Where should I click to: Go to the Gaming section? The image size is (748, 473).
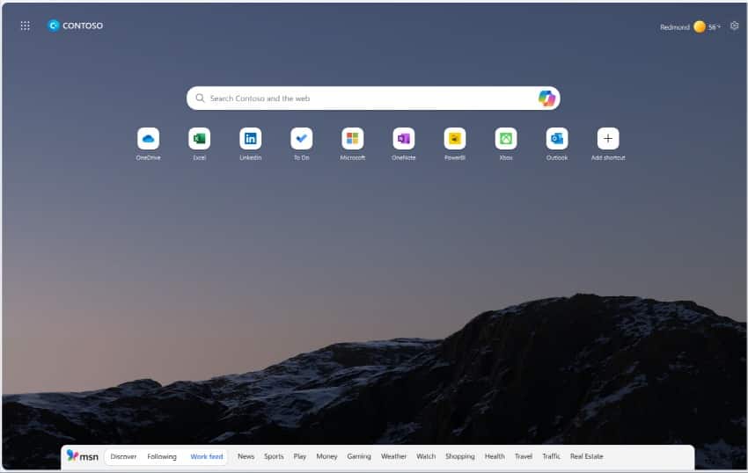click(x=359, y=457)
